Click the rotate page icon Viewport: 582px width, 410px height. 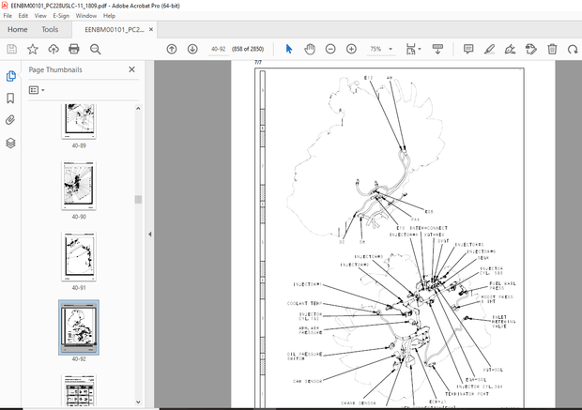coord(573,49)
